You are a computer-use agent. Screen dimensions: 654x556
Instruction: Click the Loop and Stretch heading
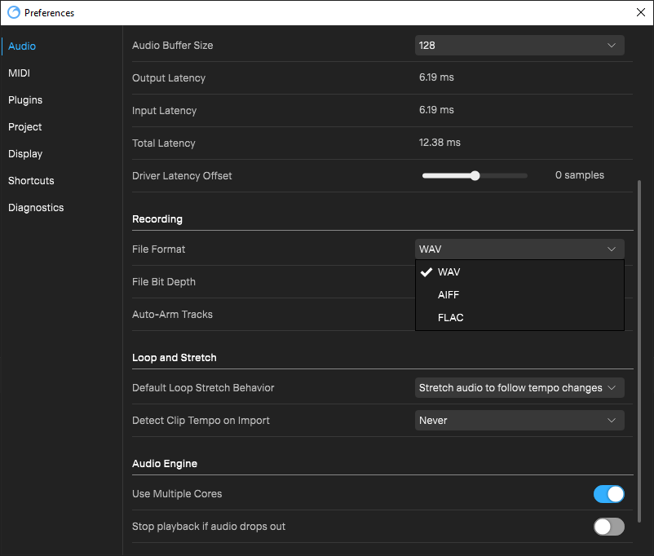[175, 357]
